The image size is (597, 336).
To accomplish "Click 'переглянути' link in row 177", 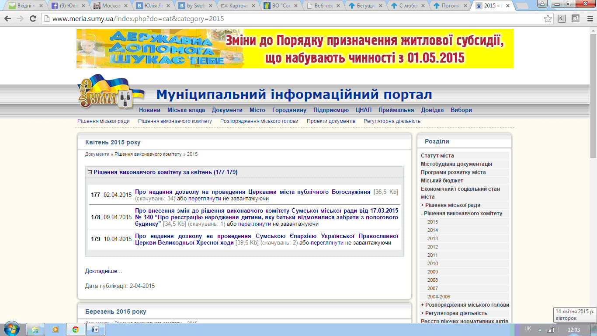I will click(205, 199).
